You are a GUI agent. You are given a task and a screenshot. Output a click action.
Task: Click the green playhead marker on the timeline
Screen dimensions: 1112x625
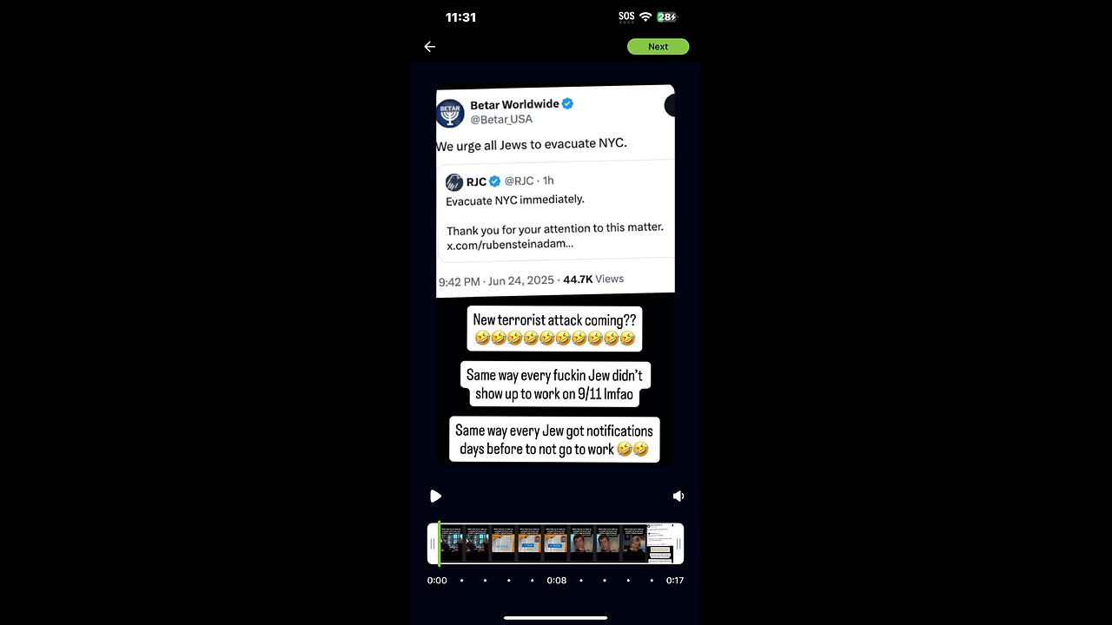click(x=439, y=544)
